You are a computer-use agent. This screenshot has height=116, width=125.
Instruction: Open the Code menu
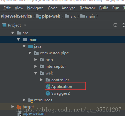tap(53, 8)
